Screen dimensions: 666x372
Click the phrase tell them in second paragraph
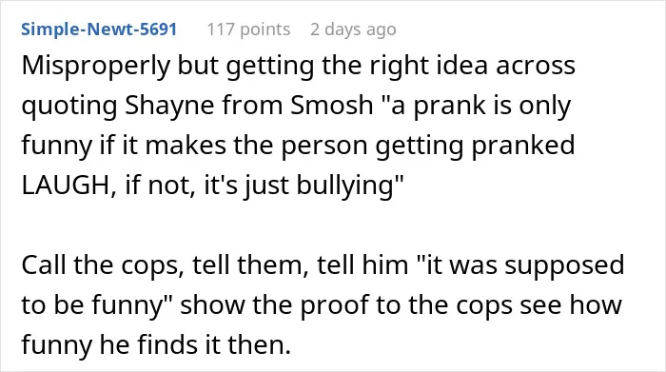pos(250,265)
